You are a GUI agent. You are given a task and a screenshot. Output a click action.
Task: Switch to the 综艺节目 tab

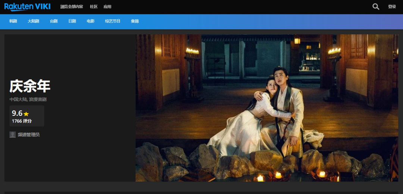click(x=113, y=21)
